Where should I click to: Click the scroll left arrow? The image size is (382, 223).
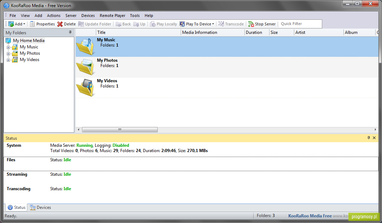(79, 130)
